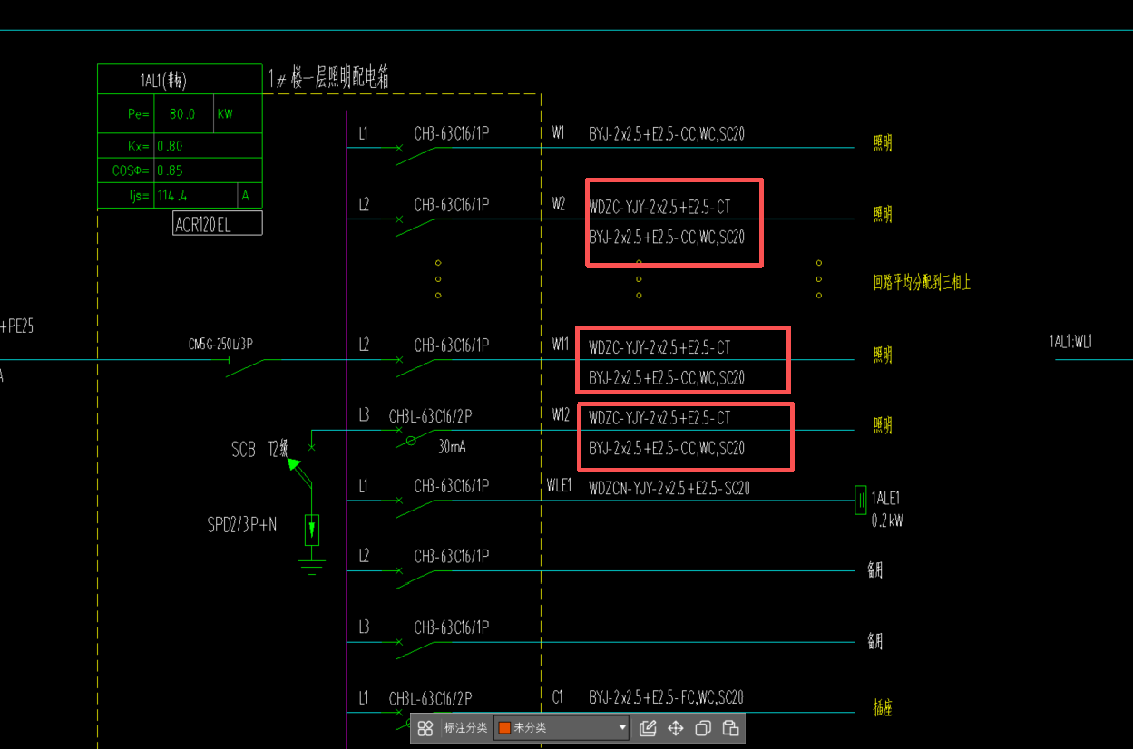Click the Kx value 0.80
Viewport: 1133px width, 749px height.
170,145
